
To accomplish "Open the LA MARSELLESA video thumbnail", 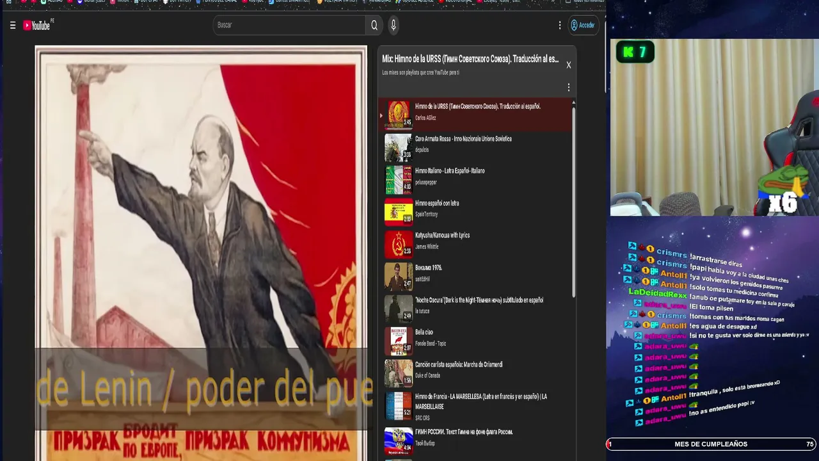I will 398,405.
